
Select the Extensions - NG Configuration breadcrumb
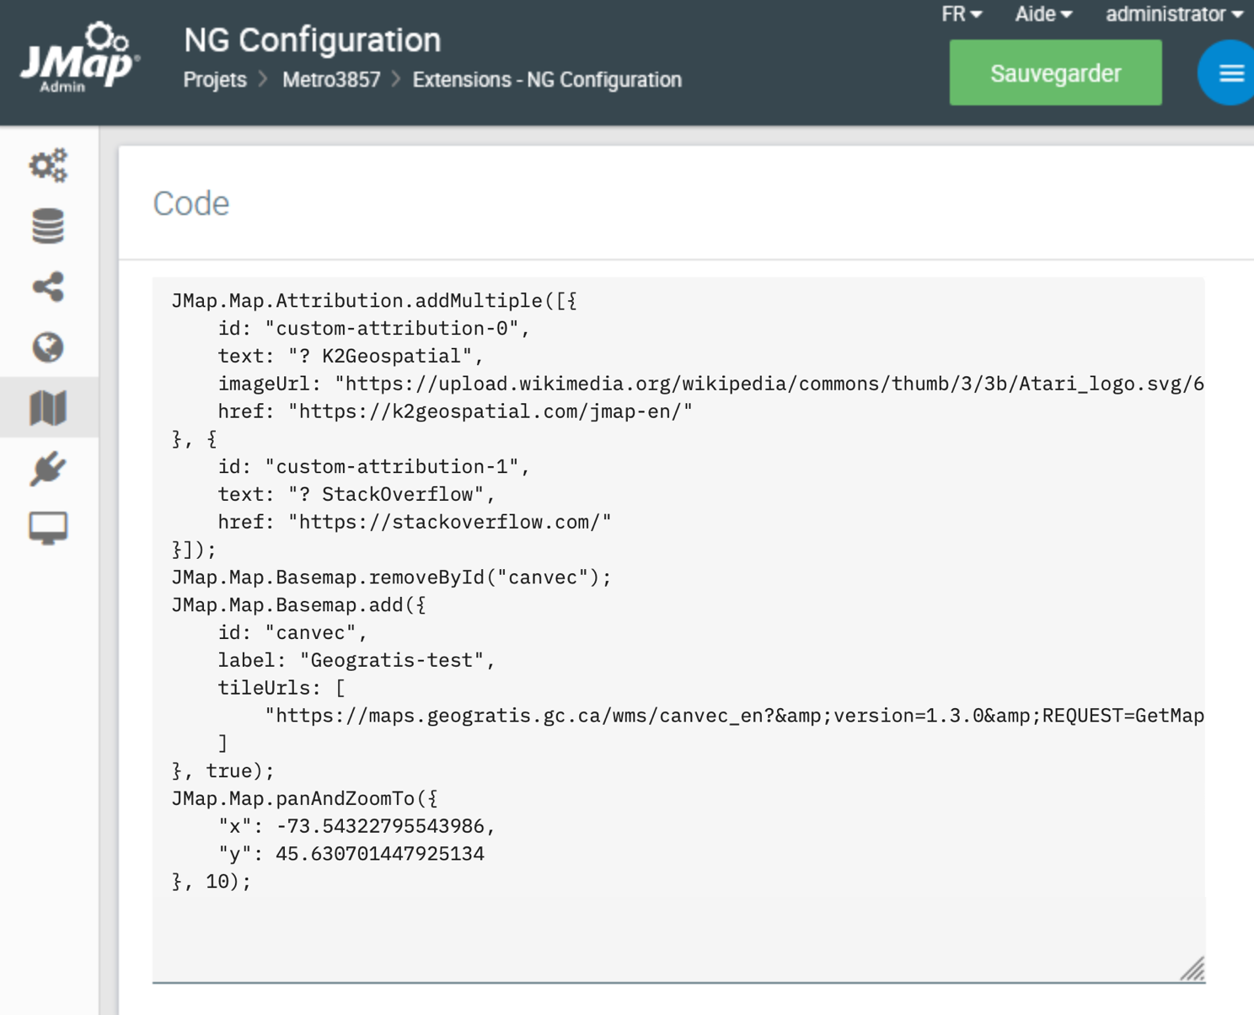pyautogui.click(x=546, y=80)
